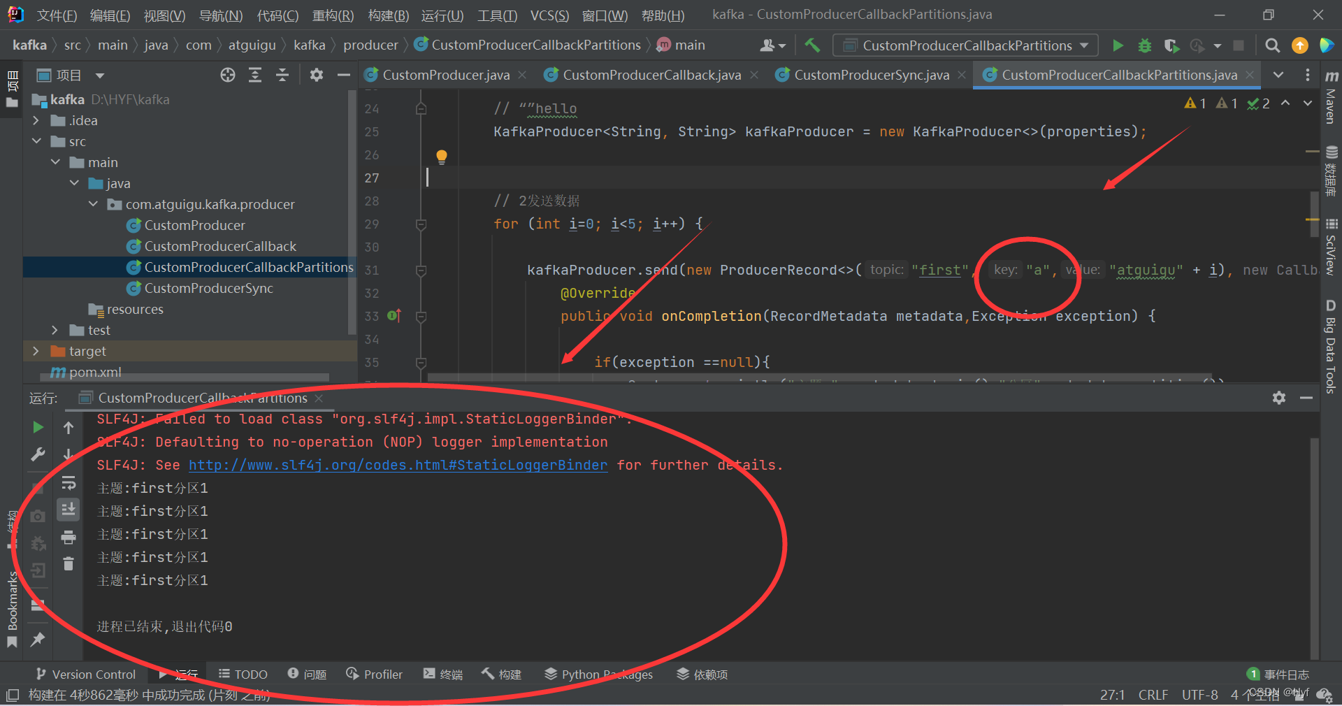1342x706 pixels.
Task: Collapse the com.atguigu.kafka.producer package
Action: pos(93,204)
